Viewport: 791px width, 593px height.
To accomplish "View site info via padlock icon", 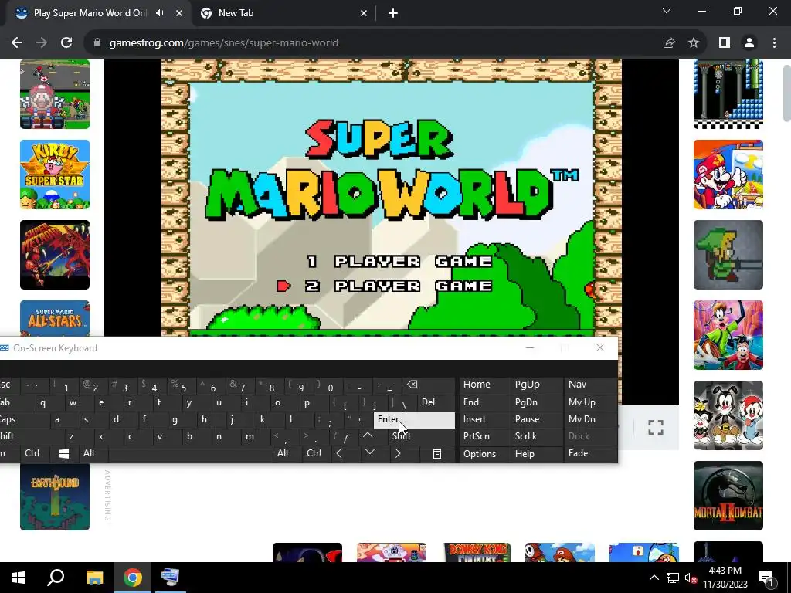I will tap(97, 43).
